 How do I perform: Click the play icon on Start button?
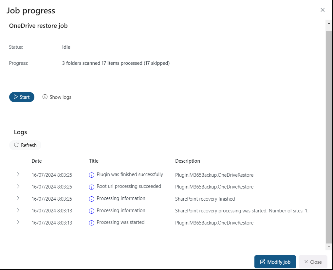[15, 97]
